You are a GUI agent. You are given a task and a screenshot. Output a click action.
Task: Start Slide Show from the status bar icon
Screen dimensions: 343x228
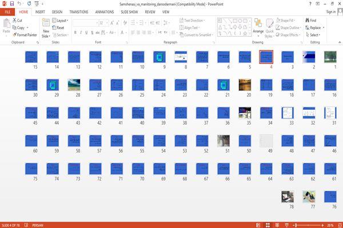tap(286, 225)
